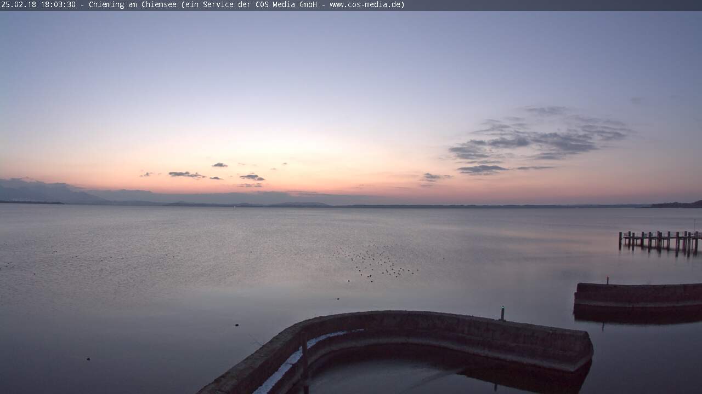Click the dark hill on right horizon
The width and height of the screenshot is (702, 394).
point(677,205)
